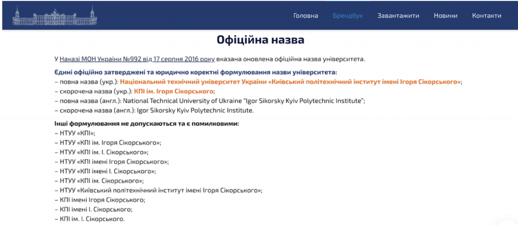The height and width of the screenshot is (237, 518).
Task: Click the Інші формулювання не допускаються heading
Action: (x=147, y=124)
